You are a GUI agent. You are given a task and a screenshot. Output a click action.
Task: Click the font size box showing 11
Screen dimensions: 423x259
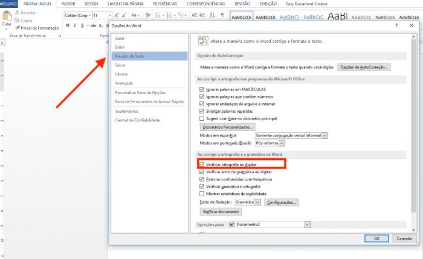click(97, 15)
